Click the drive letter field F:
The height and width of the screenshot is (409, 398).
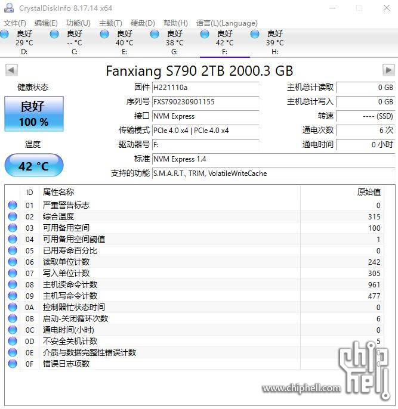(x=206, y=145)
